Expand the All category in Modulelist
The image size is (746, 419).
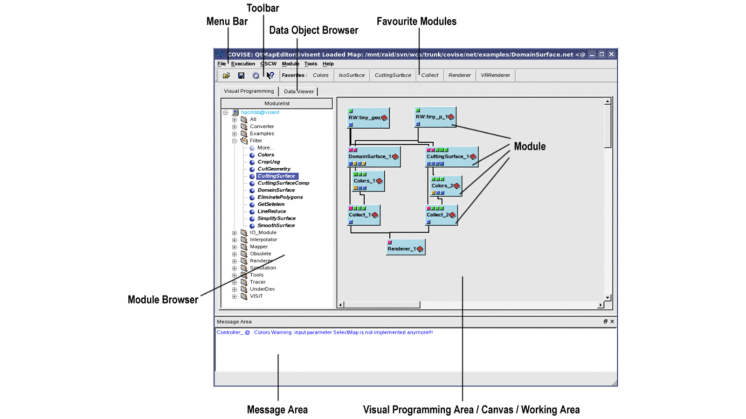click(235, 119)
